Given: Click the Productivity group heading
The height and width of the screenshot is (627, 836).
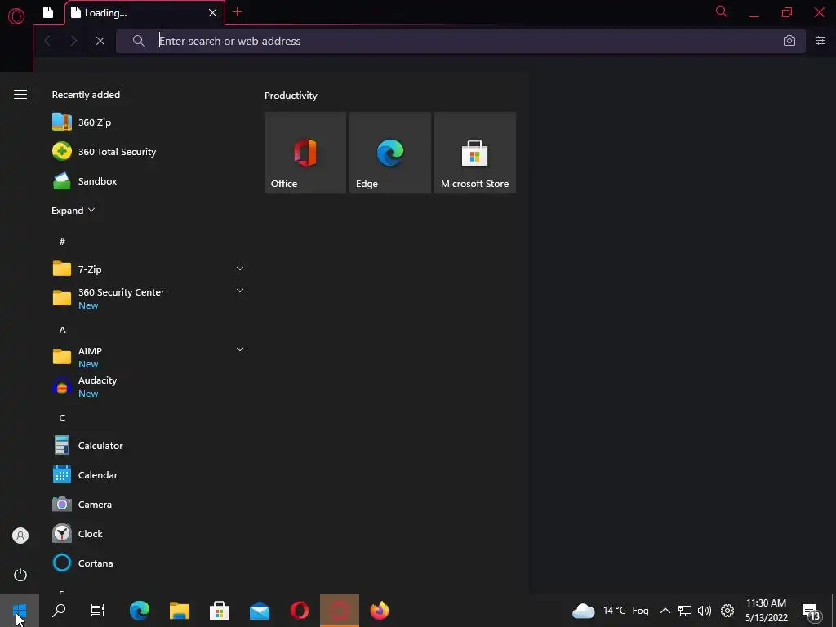Looking at the screenshot, I should (x=291, y=96).
